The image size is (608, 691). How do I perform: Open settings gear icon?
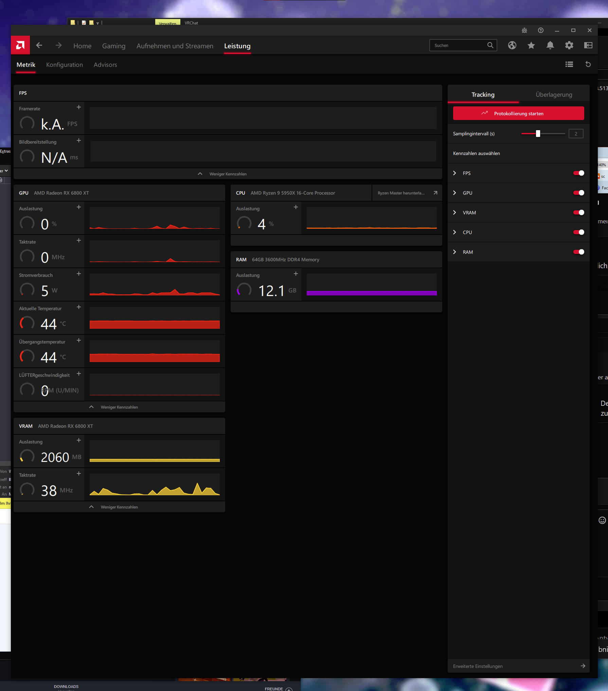(569, 45)
